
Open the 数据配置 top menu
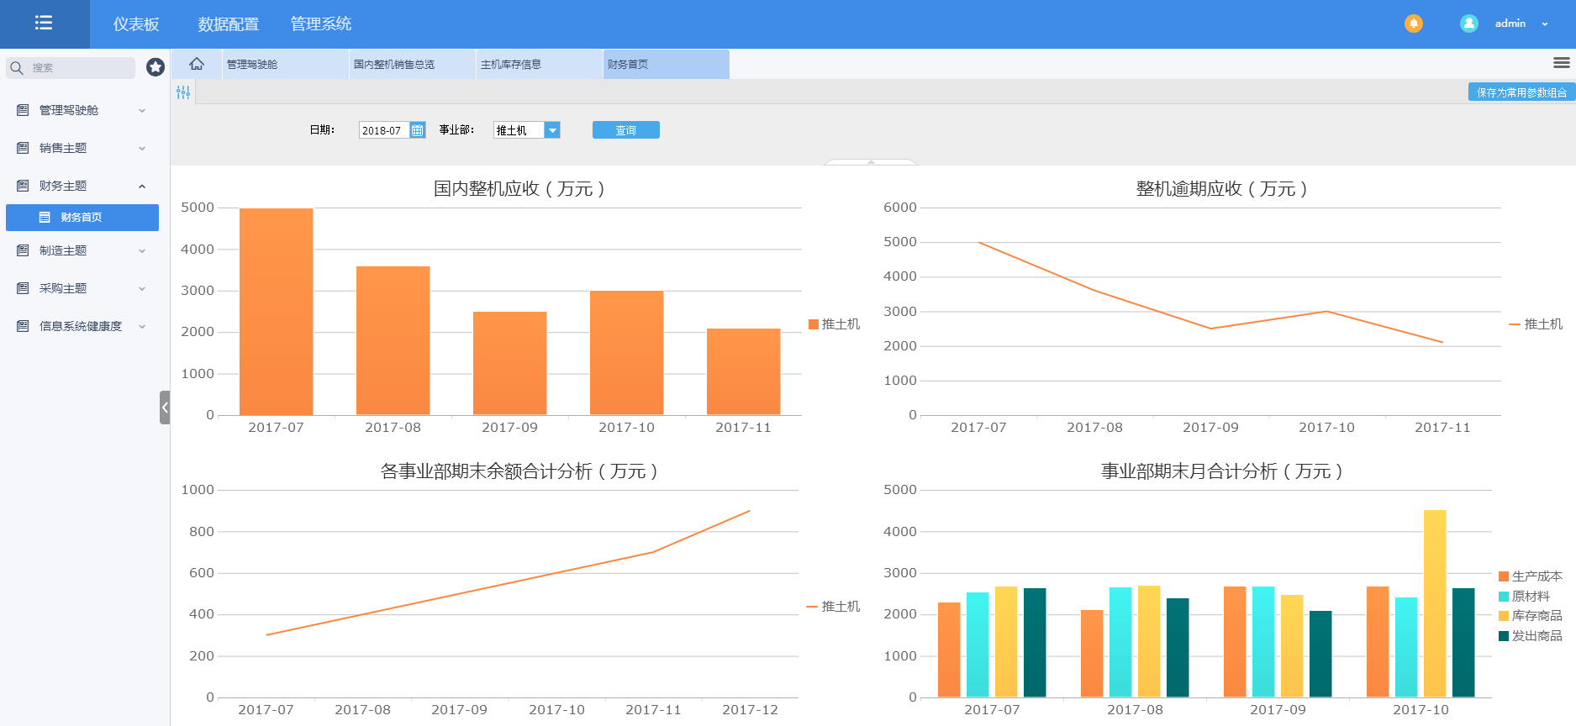(x=228, y=24)
